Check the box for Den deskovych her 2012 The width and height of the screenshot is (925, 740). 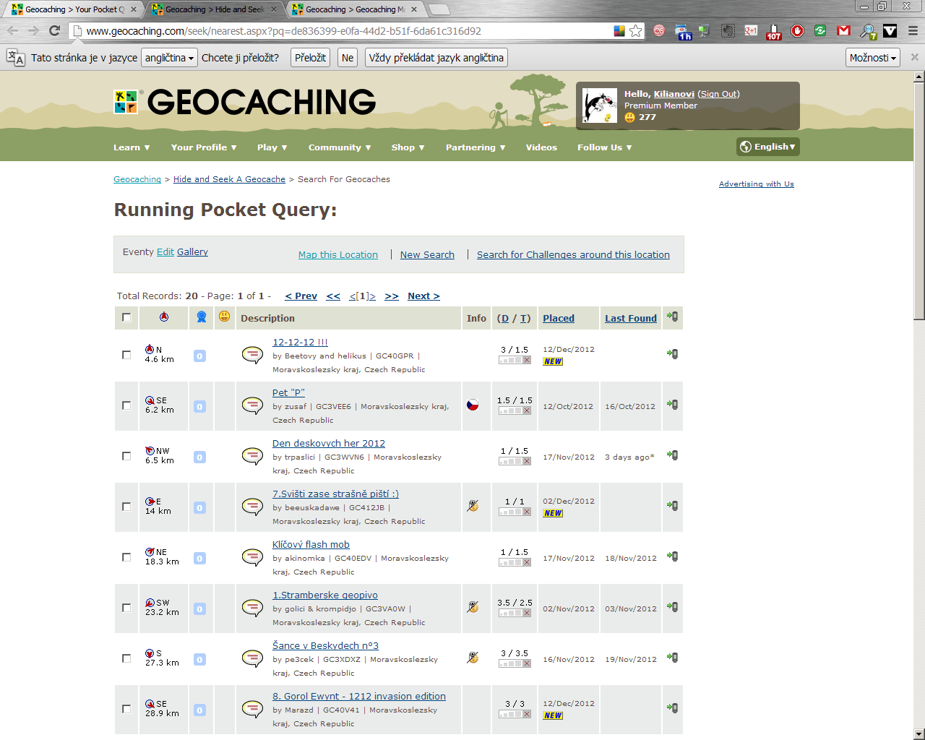(x=126, y=456)
